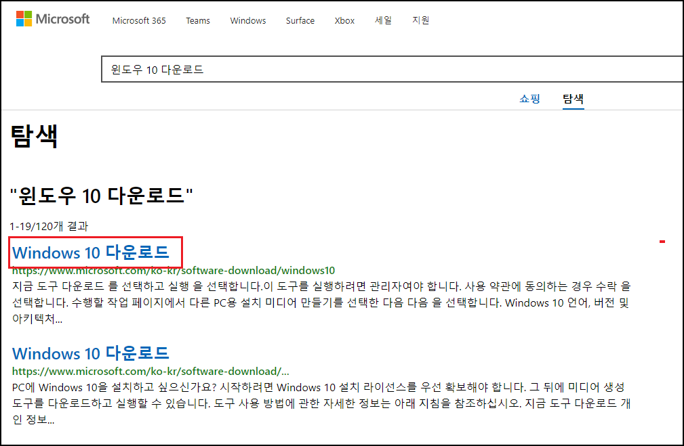Select Xbox in the header menu
The width and height of the screenshot is (684, 446).
(344, 20)
